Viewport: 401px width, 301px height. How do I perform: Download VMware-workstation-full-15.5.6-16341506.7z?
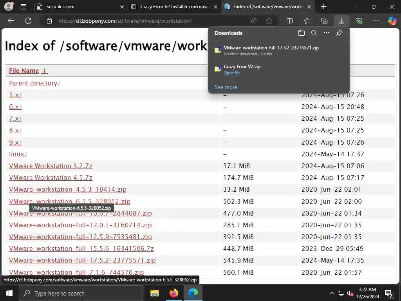81,248
